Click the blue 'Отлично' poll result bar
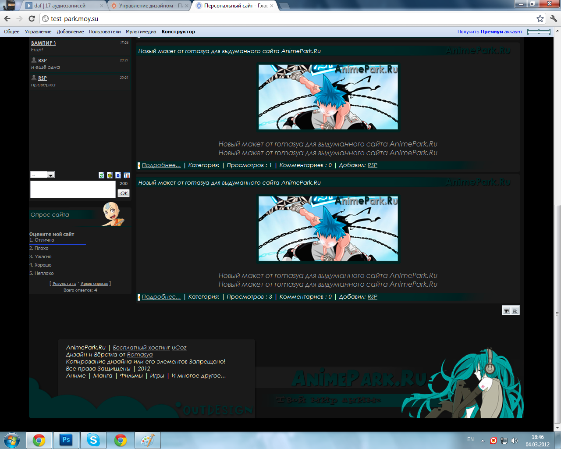The height and width of the screenshot is (449, 561). (57, 244)
